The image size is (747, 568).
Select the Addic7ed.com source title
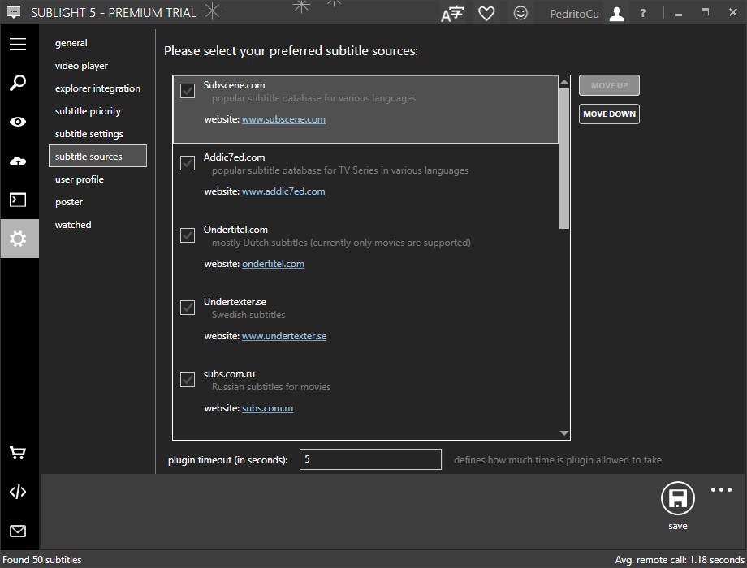pos(234,157)
